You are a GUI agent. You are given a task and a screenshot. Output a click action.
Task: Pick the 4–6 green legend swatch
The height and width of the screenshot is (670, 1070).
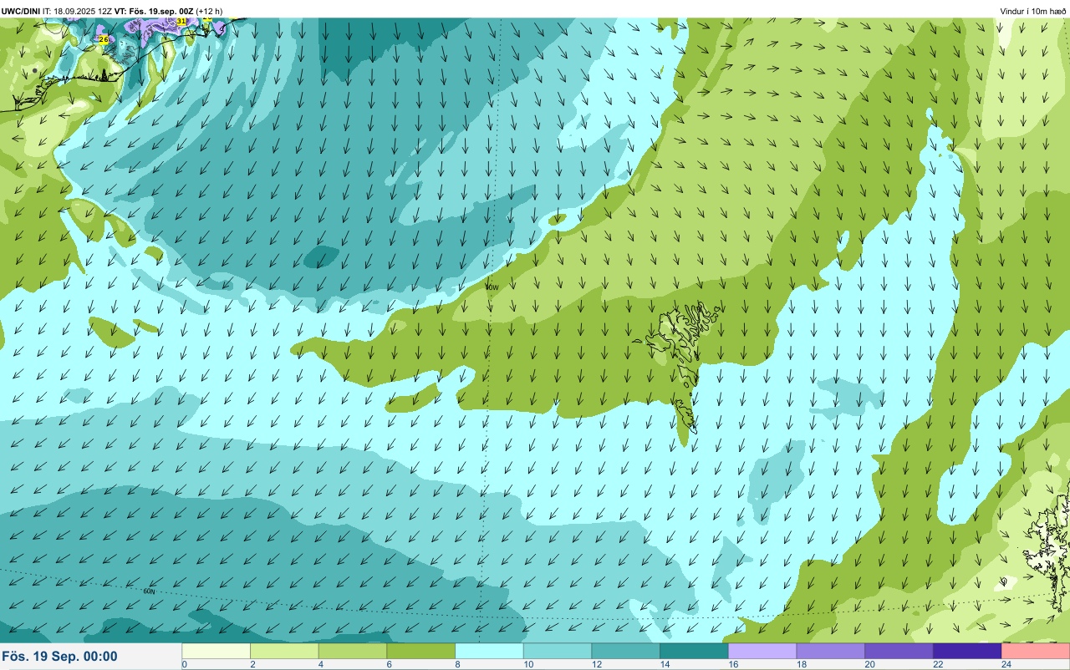coord(353,651)
